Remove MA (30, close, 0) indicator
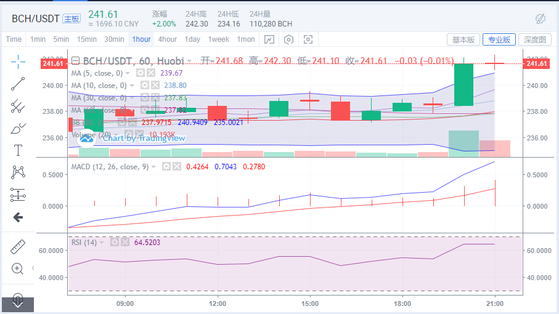 155,97
